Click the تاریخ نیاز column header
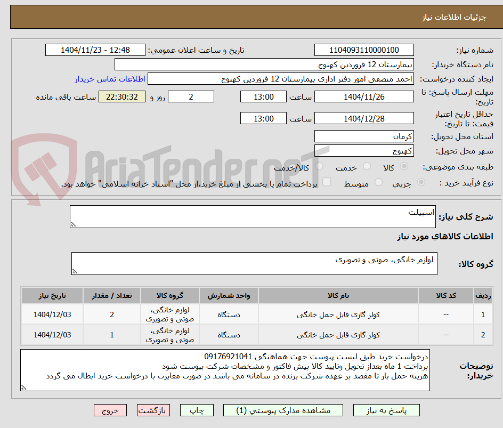Viewport: 503px width, 428px height. coord(52,295)
